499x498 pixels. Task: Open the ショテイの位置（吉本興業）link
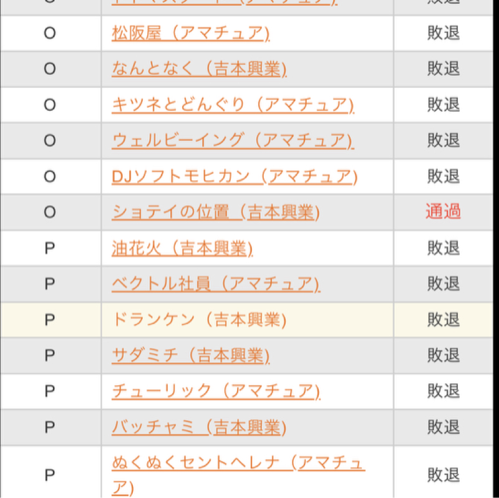pyautogui.click(x=215, y=212)
